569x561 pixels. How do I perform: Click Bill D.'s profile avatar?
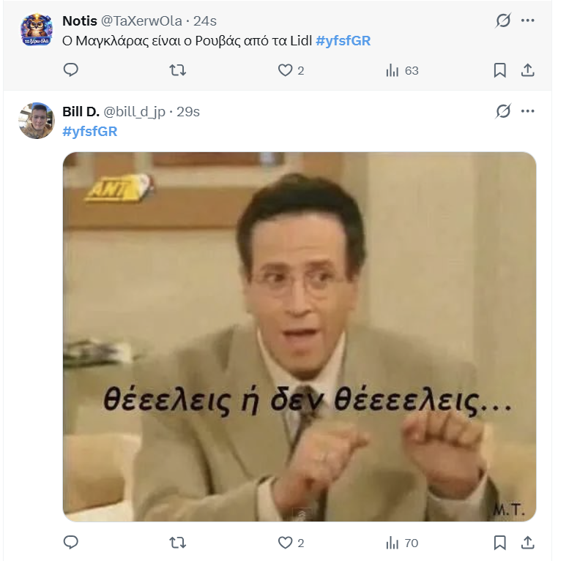coord(37,121)
